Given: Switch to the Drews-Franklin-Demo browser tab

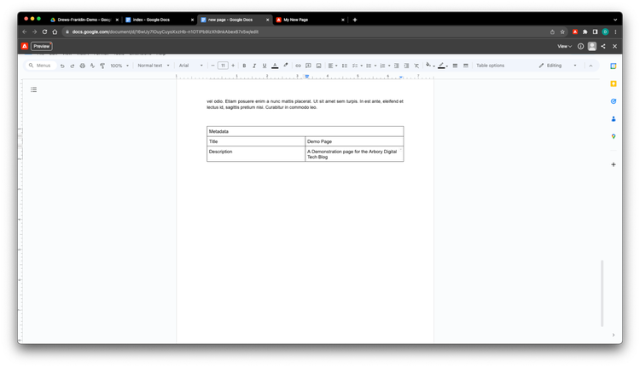Looking at the screenshot, I should coord(84,20).
